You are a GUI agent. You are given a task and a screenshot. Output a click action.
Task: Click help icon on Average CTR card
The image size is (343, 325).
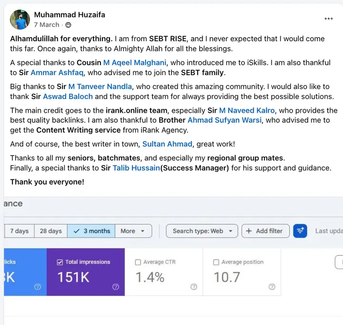click(x=194, y=287)
